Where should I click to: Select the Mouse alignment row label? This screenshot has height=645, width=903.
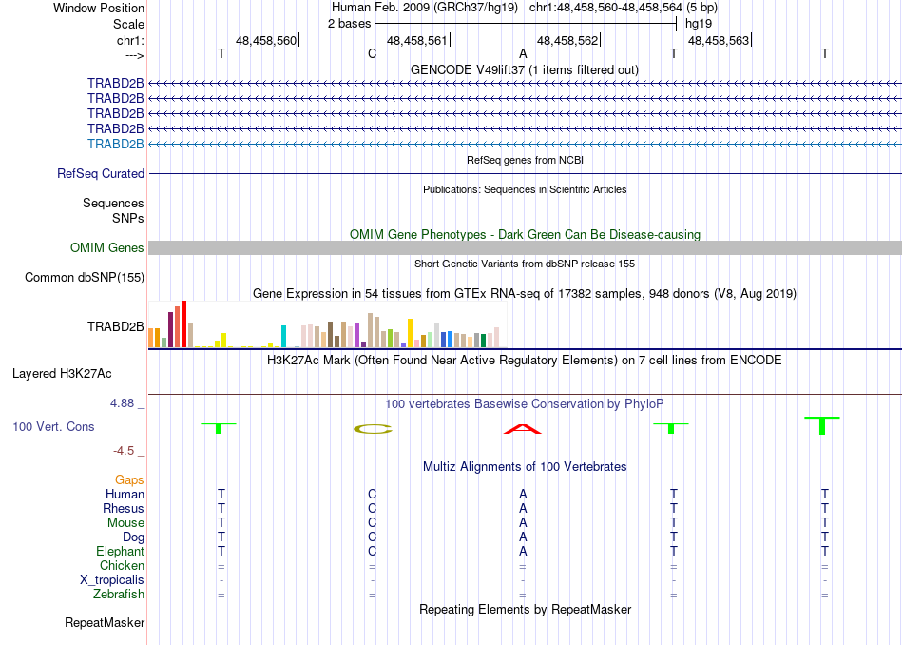point(125,523)
